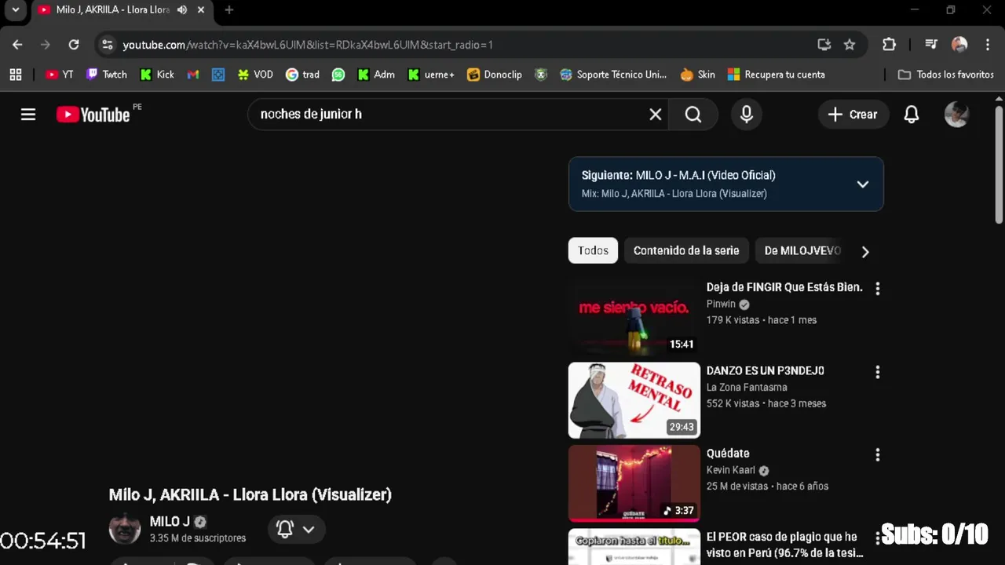Viewport: 1005px width, 565px height.
Task: Open El PEOR caso de plagio video
Action: pyautogui.click(x=784, y=545)
